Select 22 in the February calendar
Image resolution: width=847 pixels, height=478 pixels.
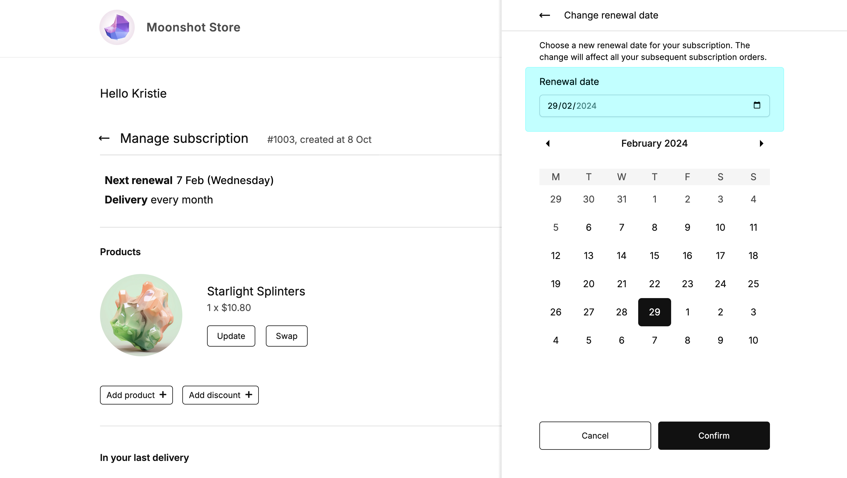point(654,284)
